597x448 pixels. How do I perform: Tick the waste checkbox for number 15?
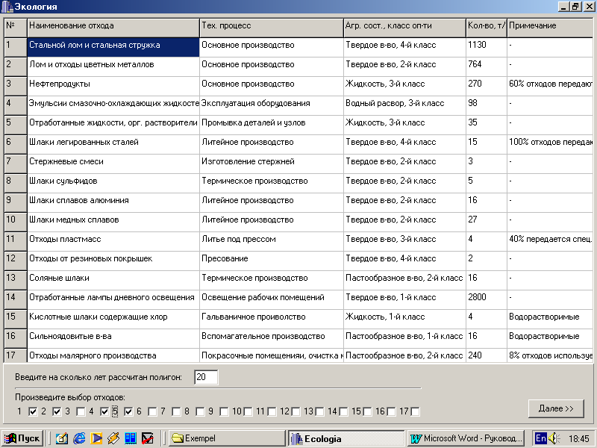367,411
